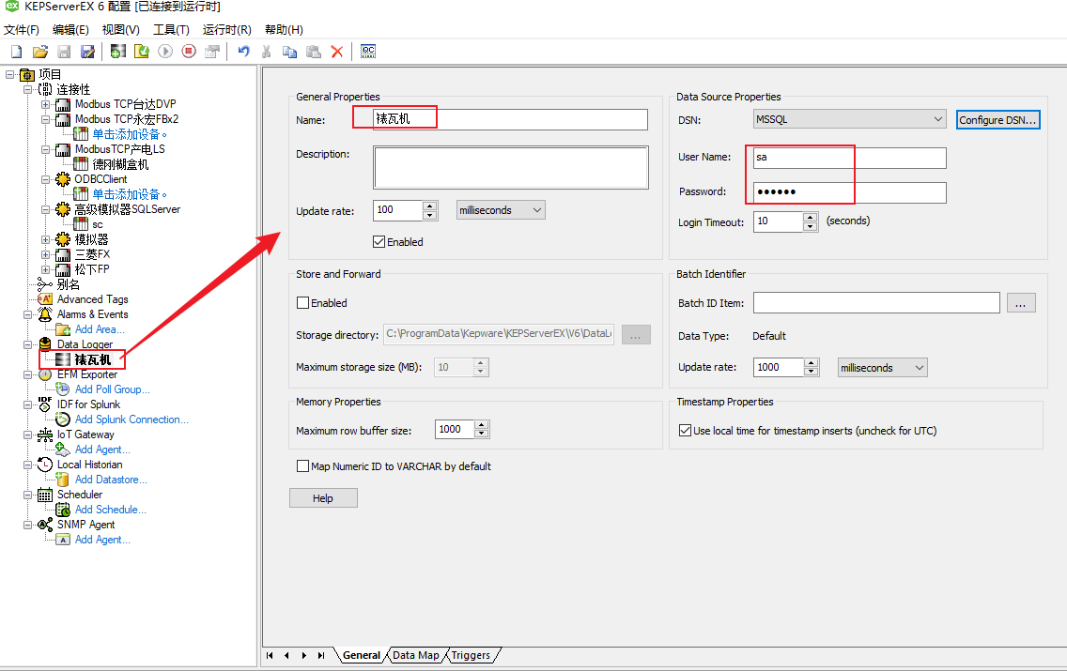Select the Scheduler calendar icon
1067x671 pixels.
click(x=45, y=495)
